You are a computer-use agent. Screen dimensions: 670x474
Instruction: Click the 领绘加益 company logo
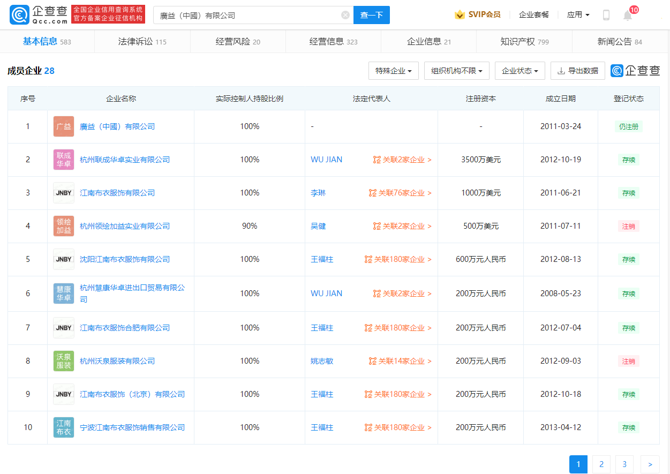pos(64,226)
